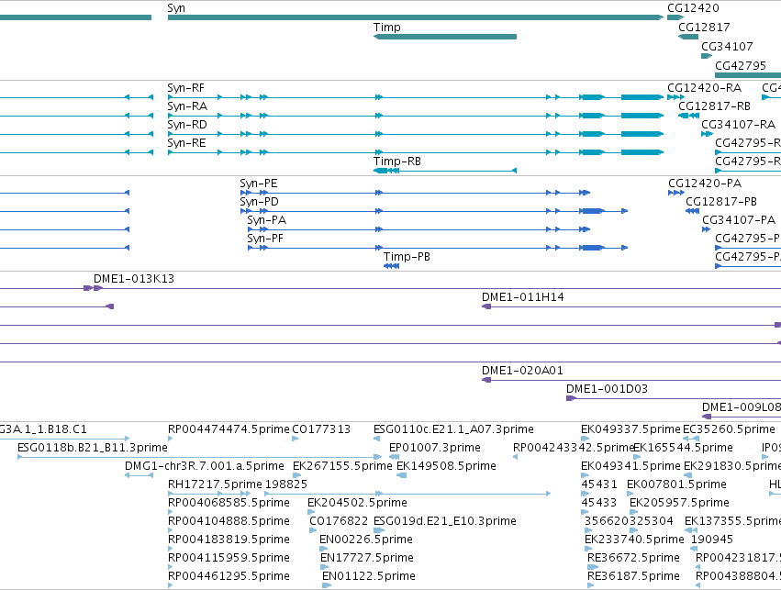Select the RH17217.5prime label
Screen dimensions: 781x590
click(x=215, y=484)
